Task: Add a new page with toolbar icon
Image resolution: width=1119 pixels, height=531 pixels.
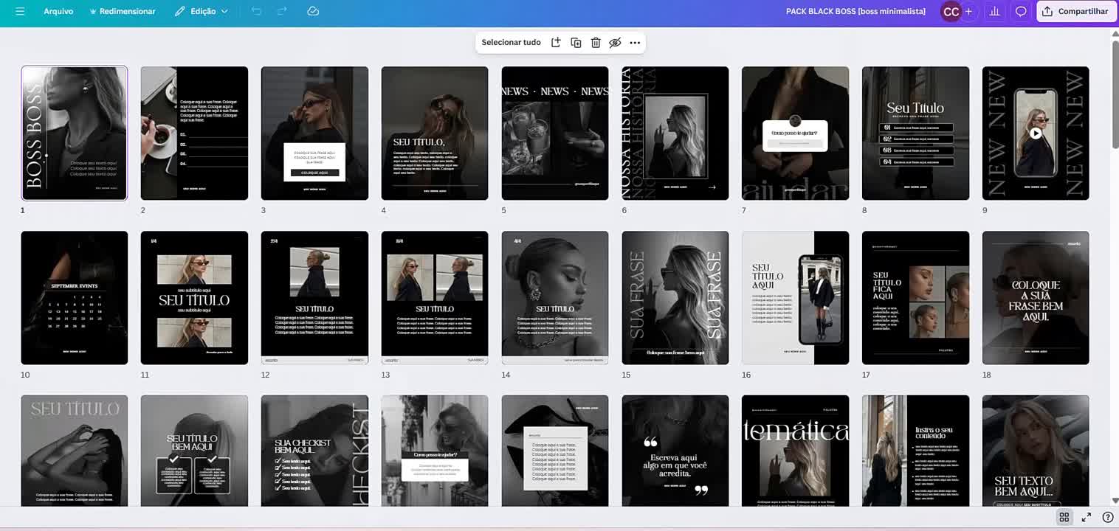Action: pos(556,43)
